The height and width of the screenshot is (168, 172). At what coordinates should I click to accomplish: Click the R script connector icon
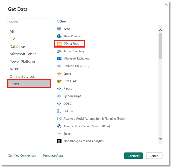(x=59, y=88)
